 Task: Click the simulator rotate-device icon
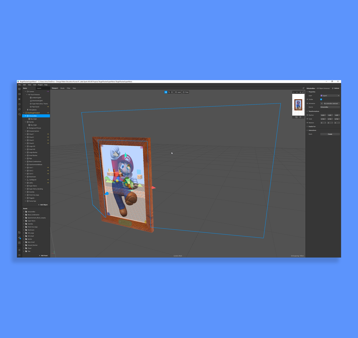click(301, 117)
